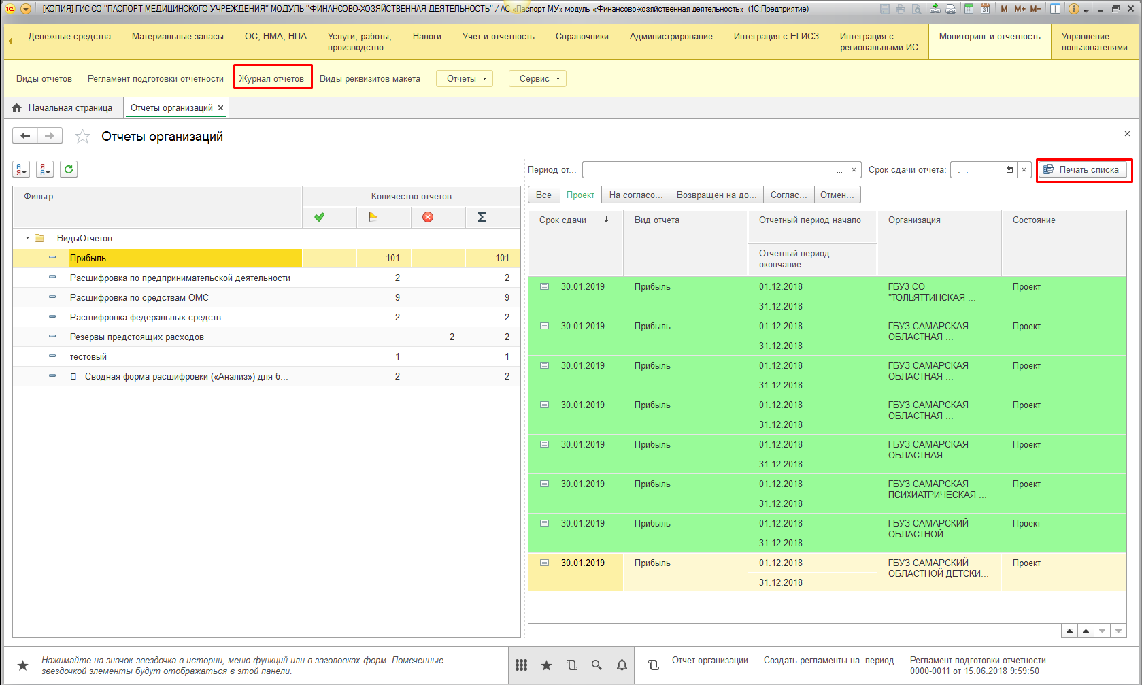Navigate back with the left arrow button
This screenshot has height=685, width=1142.
point(25,136)
